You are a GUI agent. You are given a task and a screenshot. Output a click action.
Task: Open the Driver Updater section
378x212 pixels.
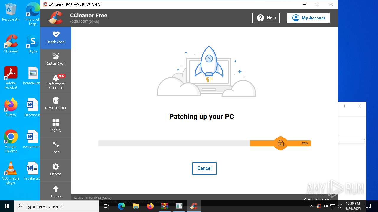tap(56, 104)
